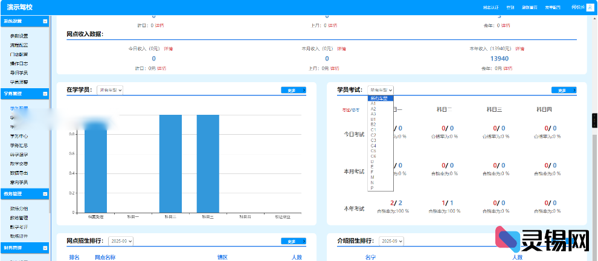Collapse the 系统设置 sidebar section arrow
Image resolution: width=598 pixels, height=261 pixels.
(x=45, y=21)
